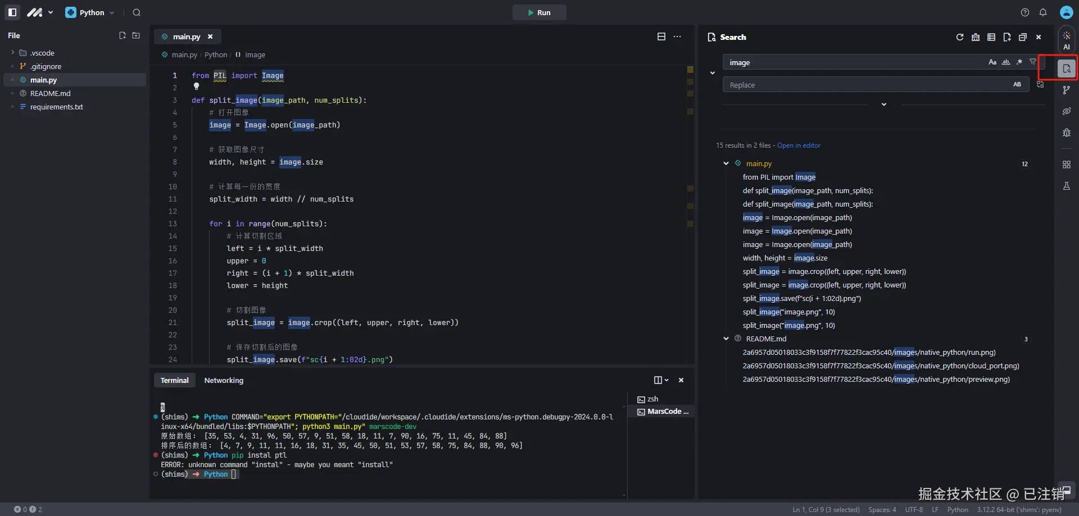Switch to the Networking tab

[224, 380]
